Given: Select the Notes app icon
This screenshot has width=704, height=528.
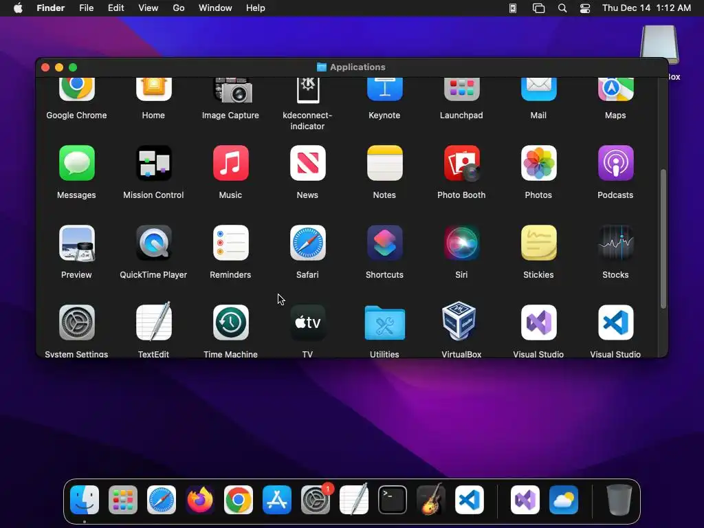Looking at the screenshot, I should click(385, 163).
